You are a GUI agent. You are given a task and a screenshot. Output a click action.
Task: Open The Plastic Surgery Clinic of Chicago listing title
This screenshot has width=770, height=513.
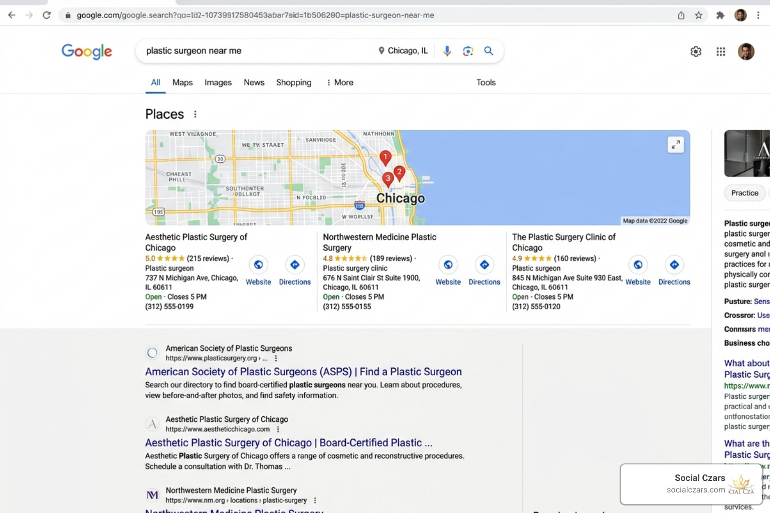563,242
